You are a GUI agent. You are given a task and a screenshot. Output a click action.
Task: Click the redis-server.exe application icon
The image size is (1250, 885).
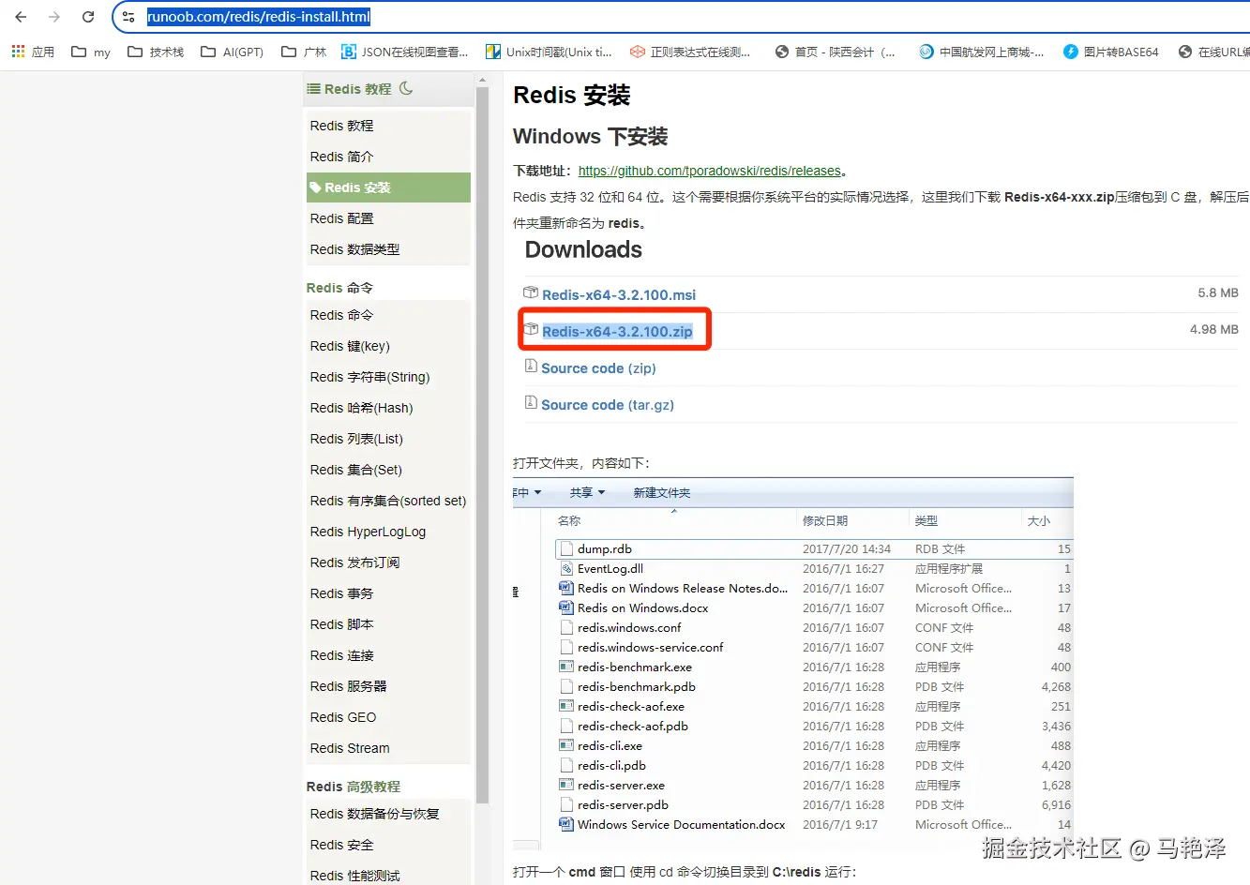565,785
